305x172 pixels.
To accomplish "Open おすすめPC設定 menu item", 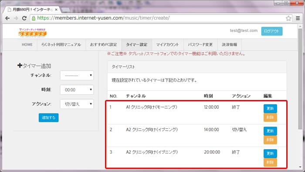I will point(104,45).
